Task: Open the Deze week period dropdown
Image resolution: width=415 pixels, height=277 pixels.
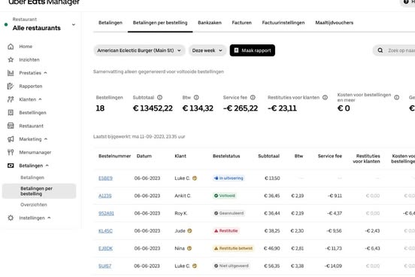Action: (x=207, y=50)
